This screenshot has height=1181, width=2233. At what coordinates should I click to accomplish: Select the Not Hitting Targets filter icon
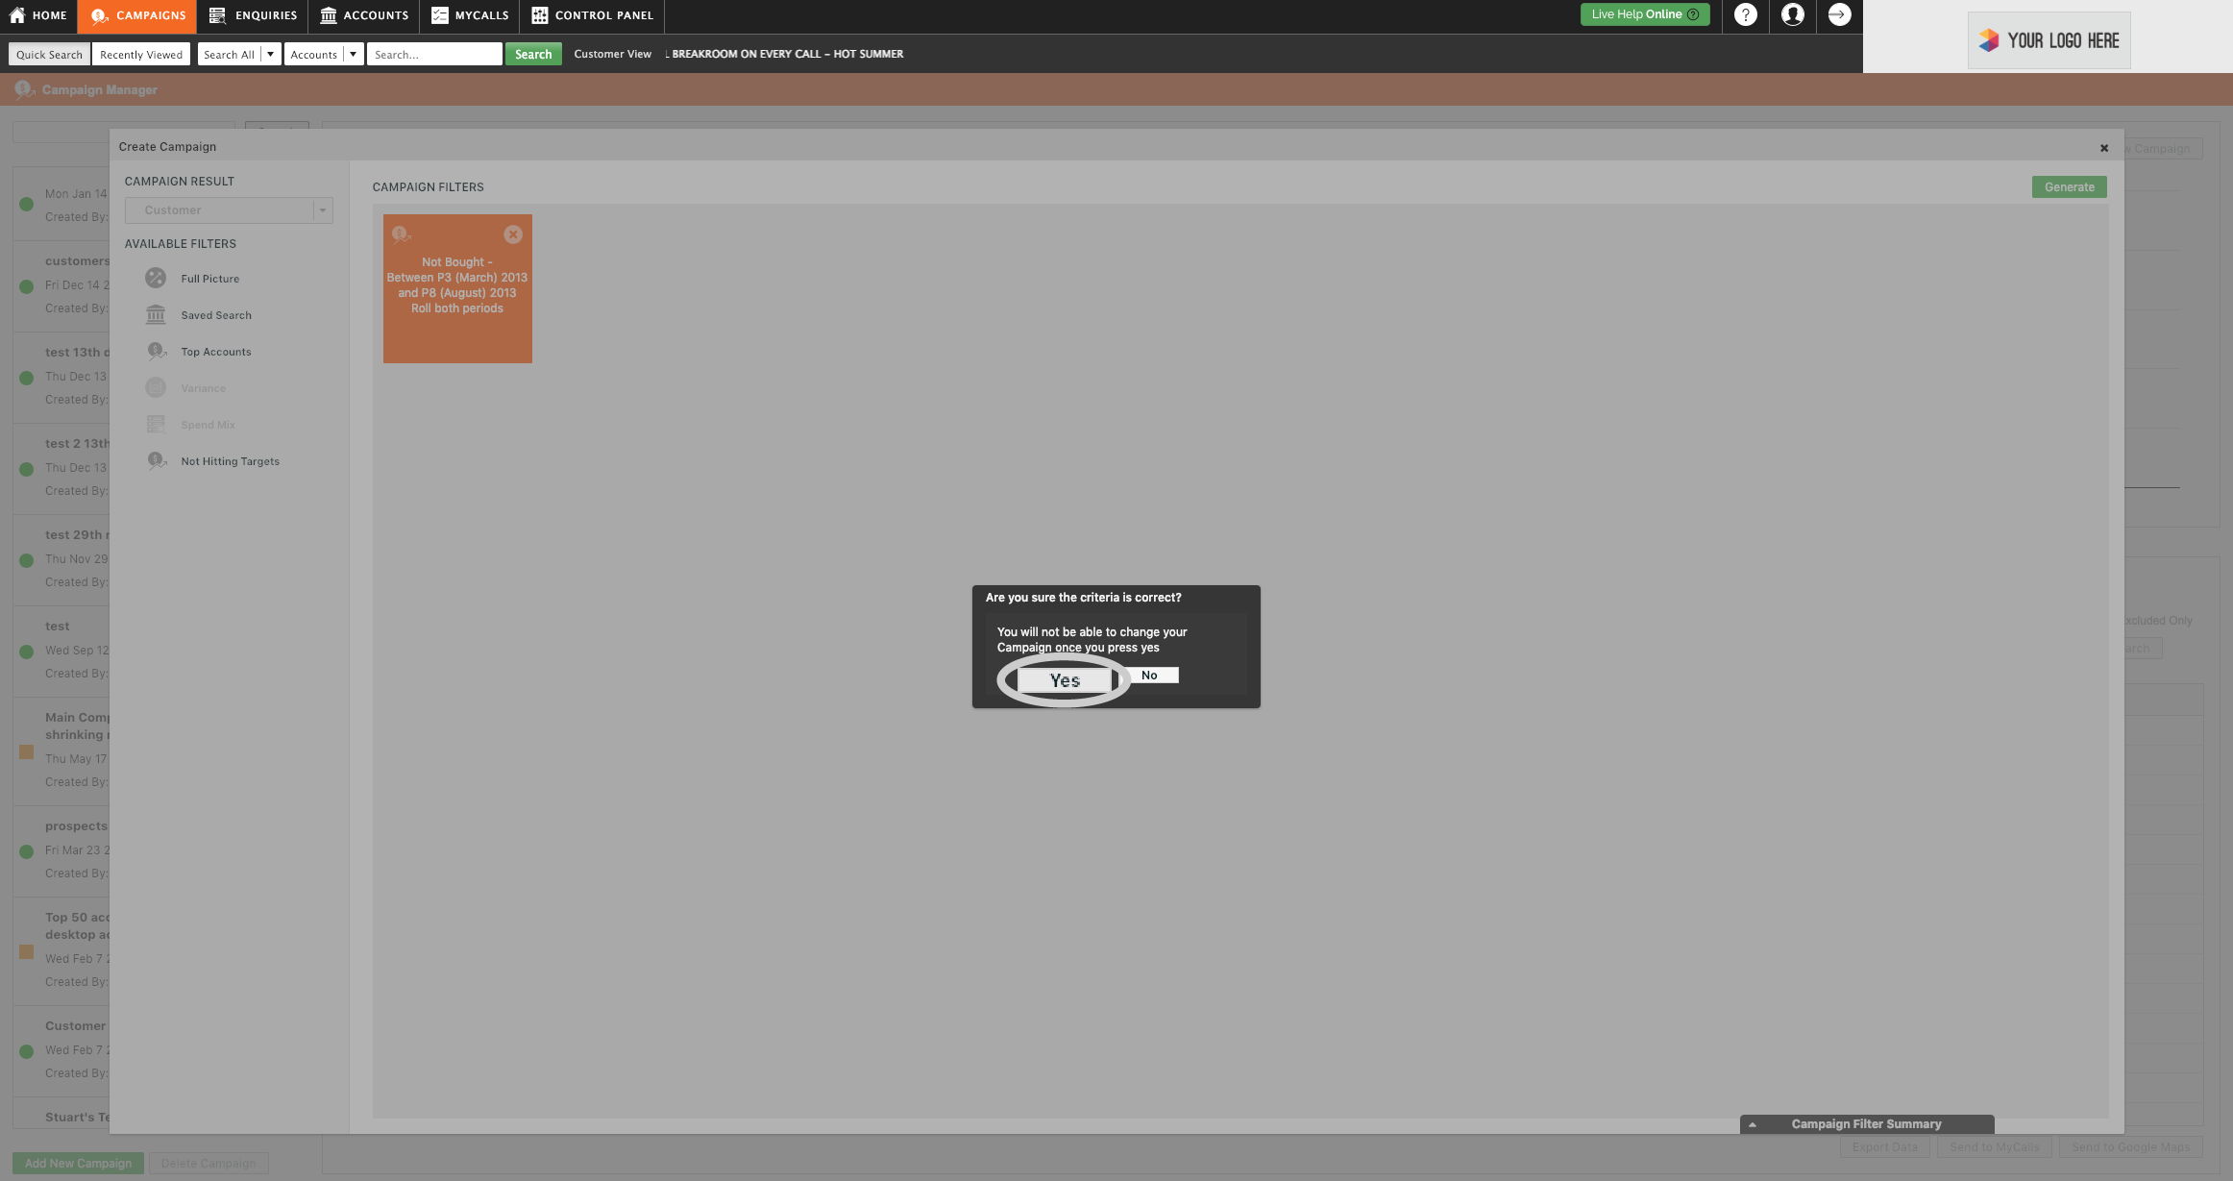click(155, 462)
